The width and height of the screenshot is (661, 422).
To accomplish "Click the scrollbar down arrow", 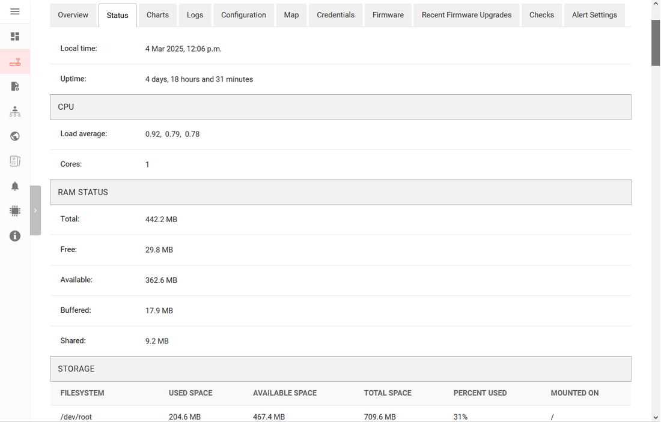I will [x=656, y=417].
